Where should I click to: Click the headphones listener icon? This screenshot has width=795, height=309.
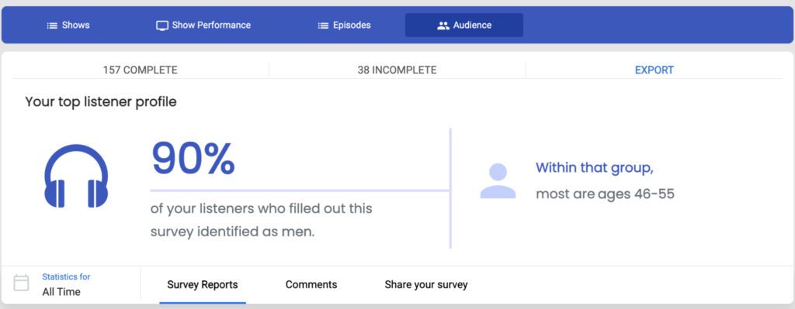(x=76, y=176)
